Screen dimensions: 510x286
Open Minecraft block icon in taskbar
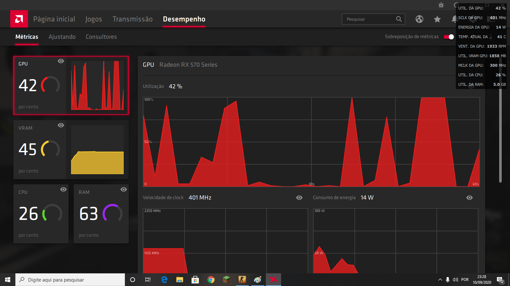tap(226, 280)
